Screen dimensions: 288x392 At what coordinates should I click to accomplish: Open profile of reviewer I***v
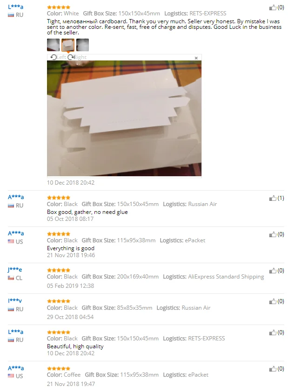15,301
